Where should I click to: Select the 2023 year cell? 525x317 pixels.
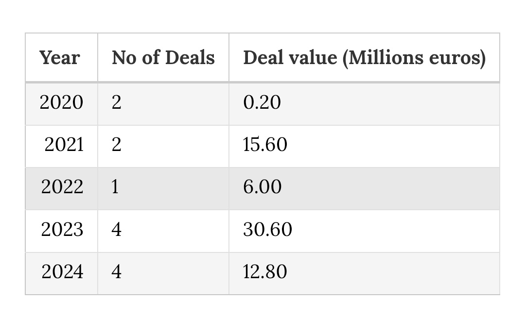pyautogui.click(x=62, y=231)
